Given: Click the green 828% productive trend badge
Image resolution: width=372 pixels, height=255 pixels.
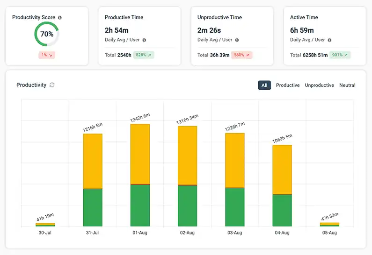Looking at the screenshot, I should pyautogui.click(x=144, y=55).
